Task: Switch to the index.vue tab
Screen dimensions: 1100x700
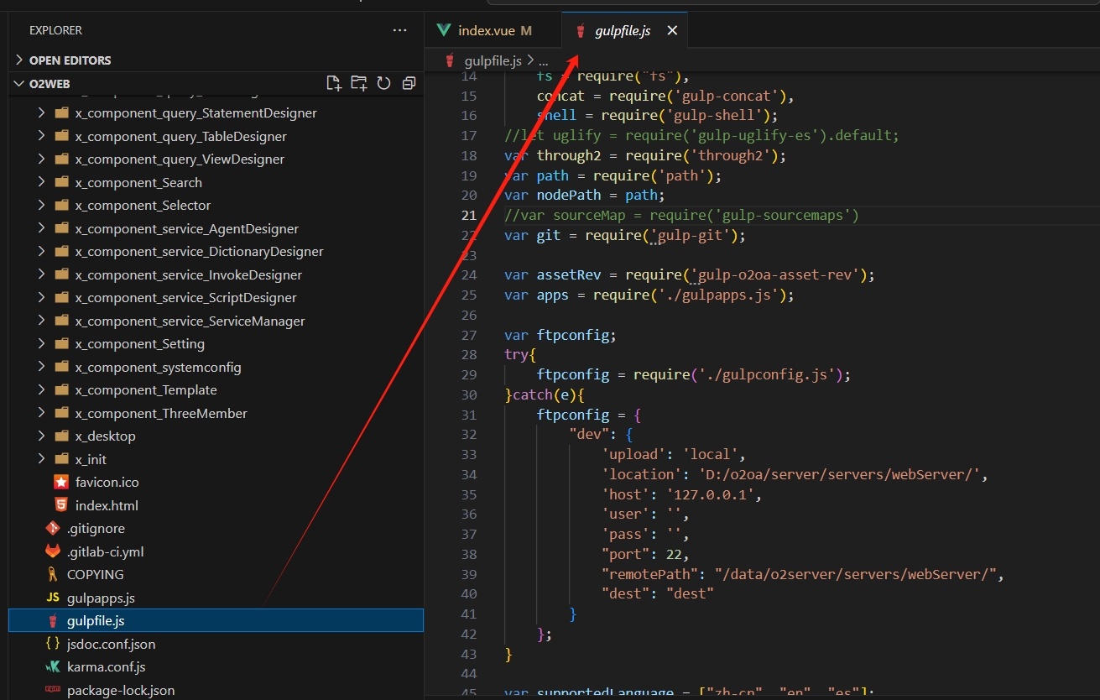Action: [485, 31]
